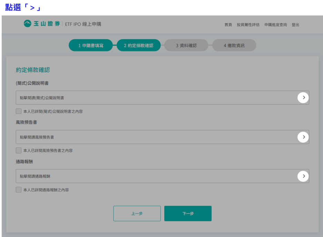This screenshot has height=237, width=323.
Task: Open the 通路報酬 arrow button
Action: tap(303, 176)
